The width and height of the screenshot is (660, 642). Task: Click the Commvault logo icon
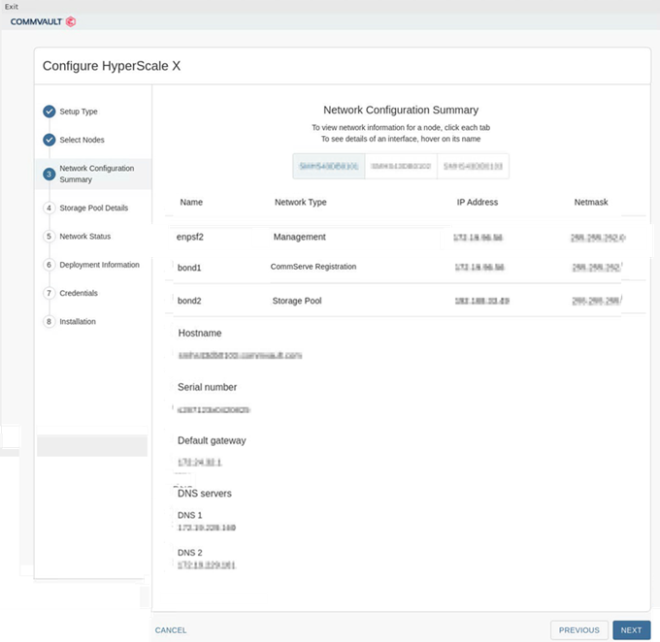coord(70,21)
